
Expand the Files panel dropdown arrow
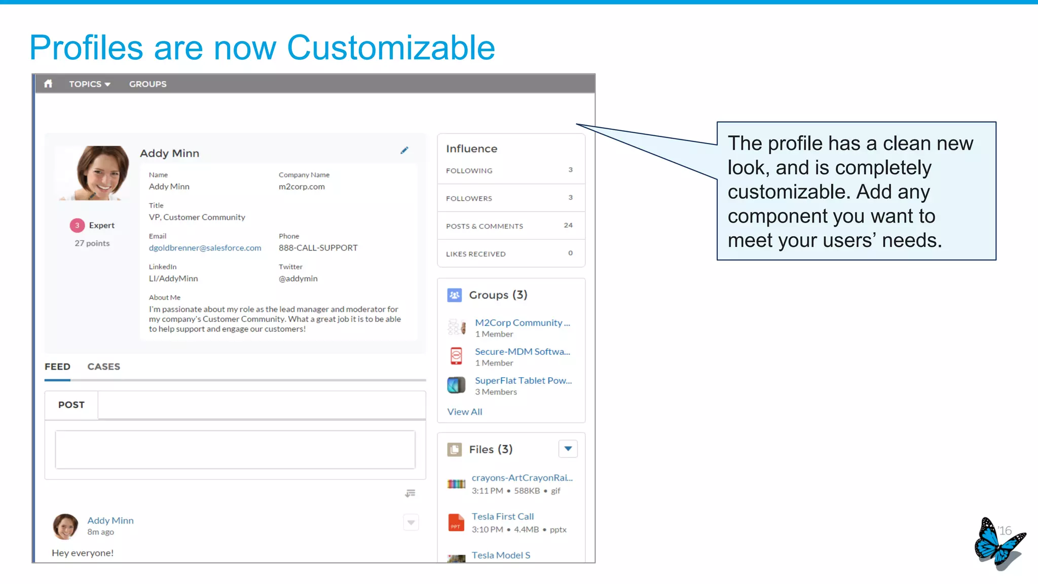[x=568, y=449]
